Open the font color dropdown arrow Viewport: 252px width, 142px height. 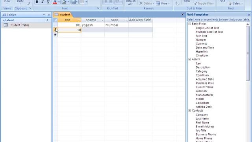point(59,2)
